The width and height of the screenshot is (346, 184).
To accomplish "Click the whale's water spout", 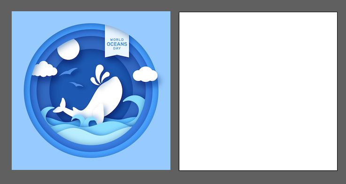I will (x=100, y=75).
